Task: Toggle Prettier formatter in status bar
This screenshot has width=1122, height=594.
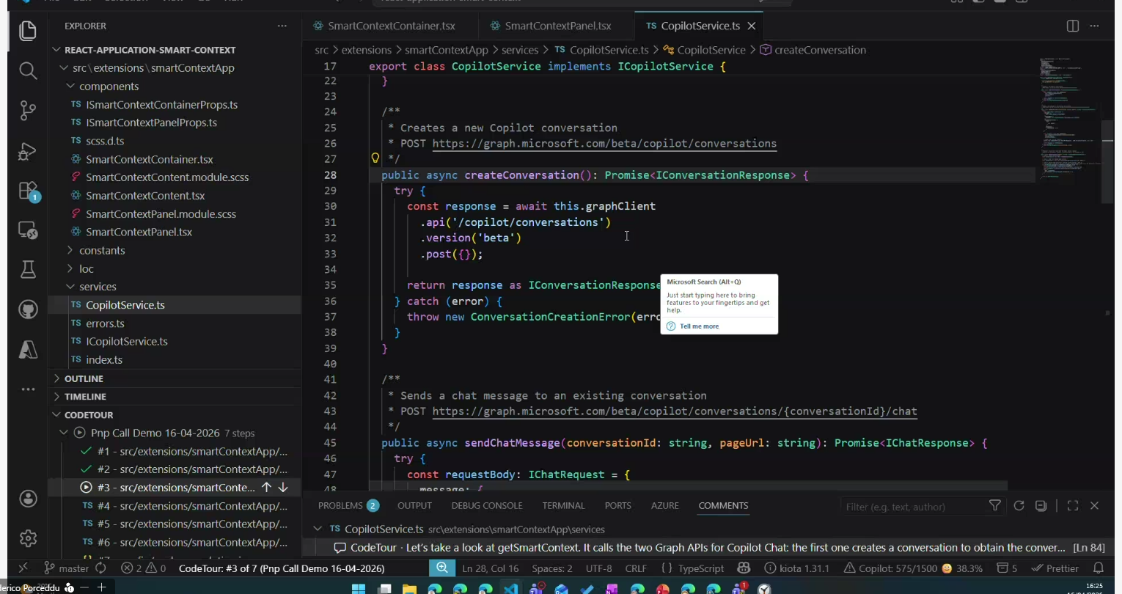Action: point(1055,568)
